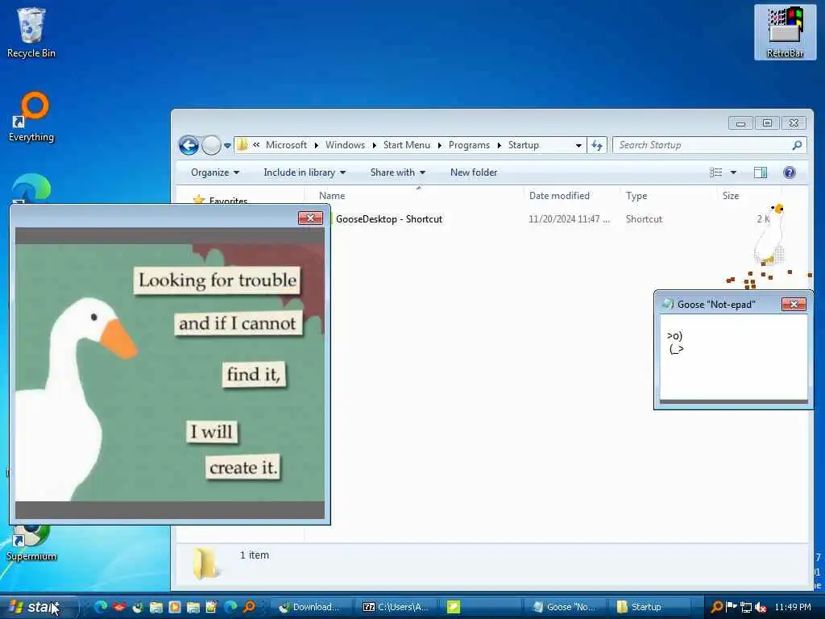Open the Supermium desktop shortcut
This screenshot has width=825, height=619.
coord(31,542)
